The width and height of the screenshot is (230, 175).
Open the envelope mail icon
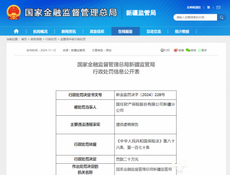pyautogui.click(x=218, y=8)
